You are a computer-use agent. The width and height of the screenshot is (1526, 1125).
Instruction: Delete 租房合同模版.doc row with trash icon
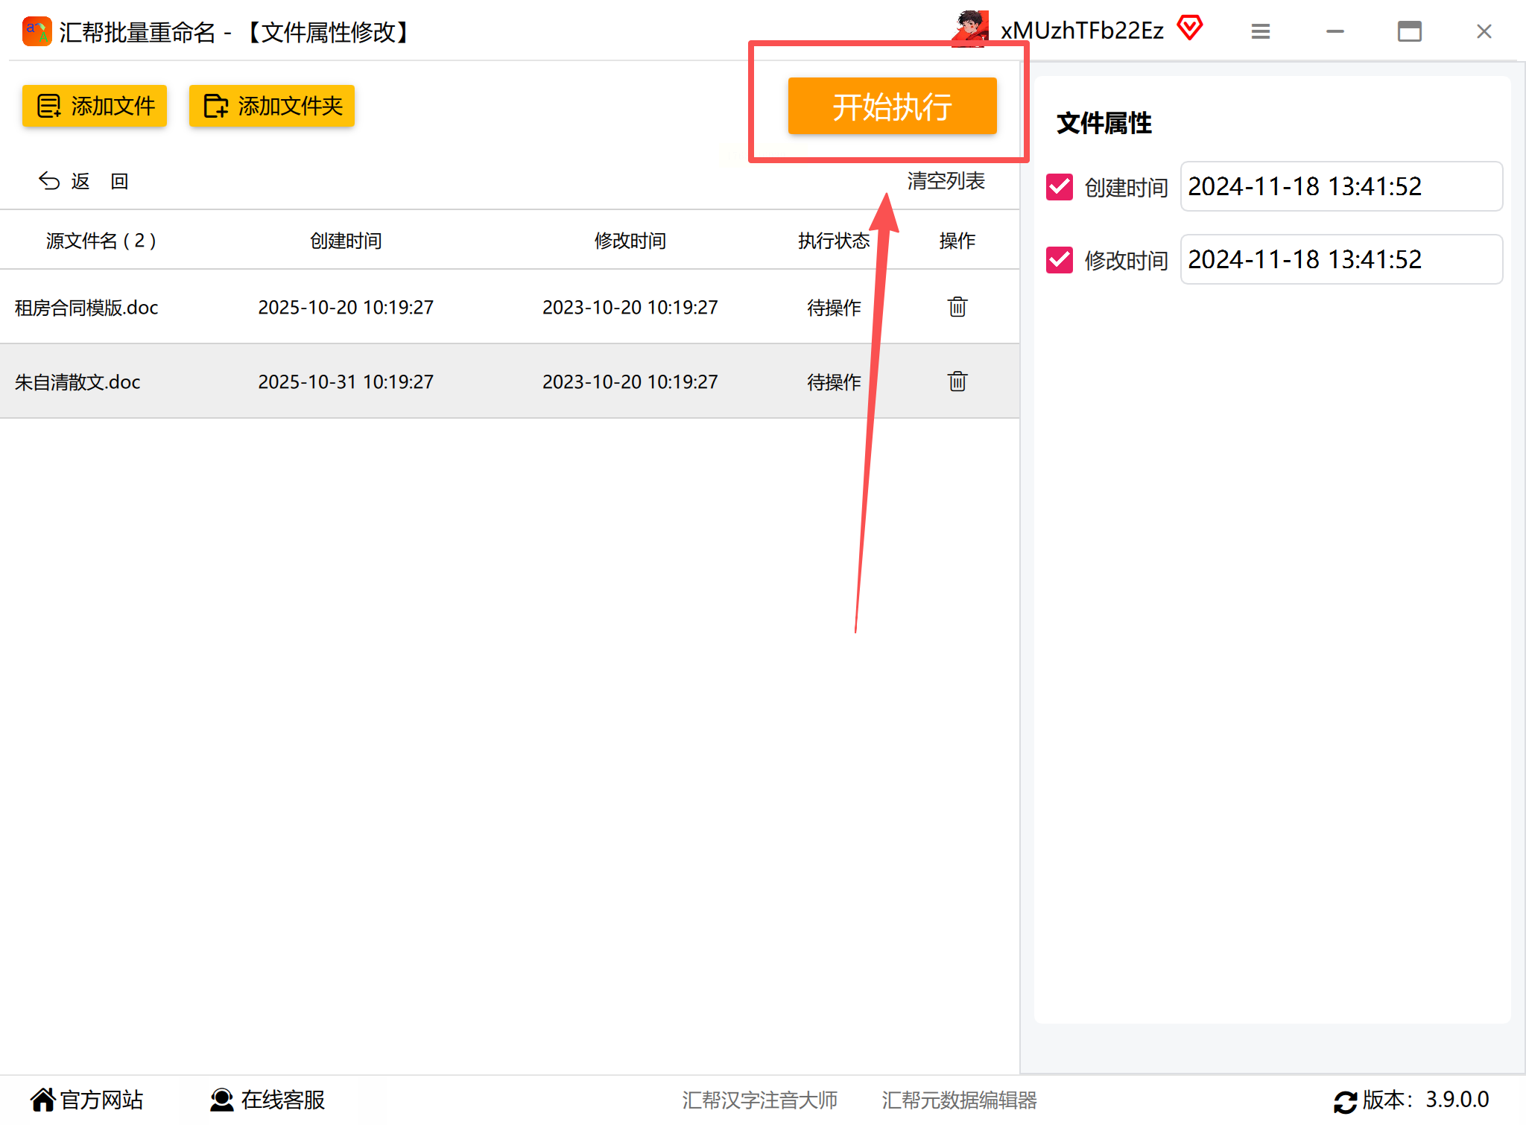pos(957,307)
